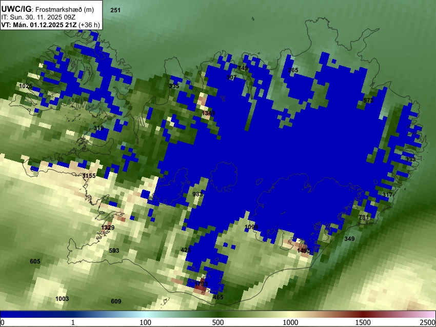436x327 pixels.
Task: Click the map value 335
Action: (x=174, y=86)
